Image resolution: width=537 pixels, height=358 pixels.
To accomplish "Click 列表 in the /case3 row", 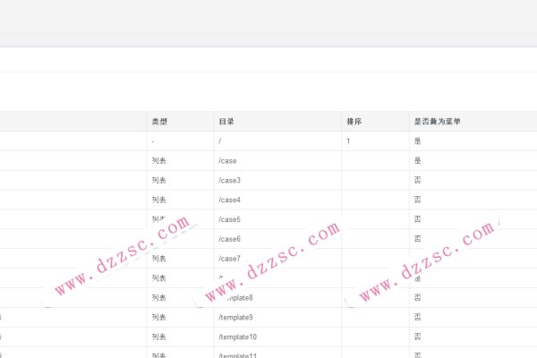I will pos(159,180).
